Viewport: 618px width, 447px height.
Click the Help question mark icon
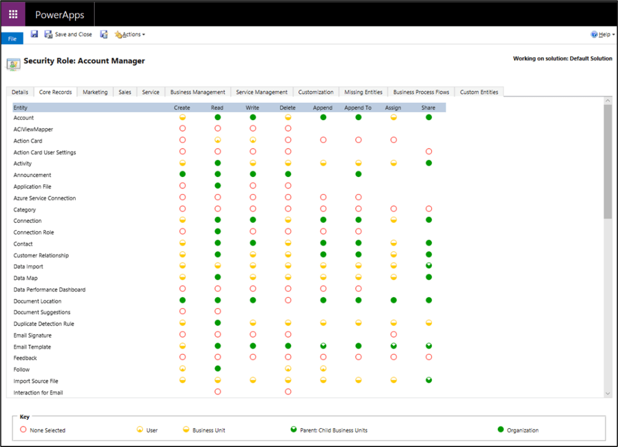coord(594,34)
